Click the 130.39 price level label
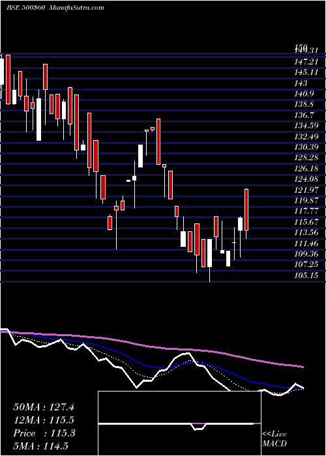This screenshot has height=456, width=326. (306, 147)
